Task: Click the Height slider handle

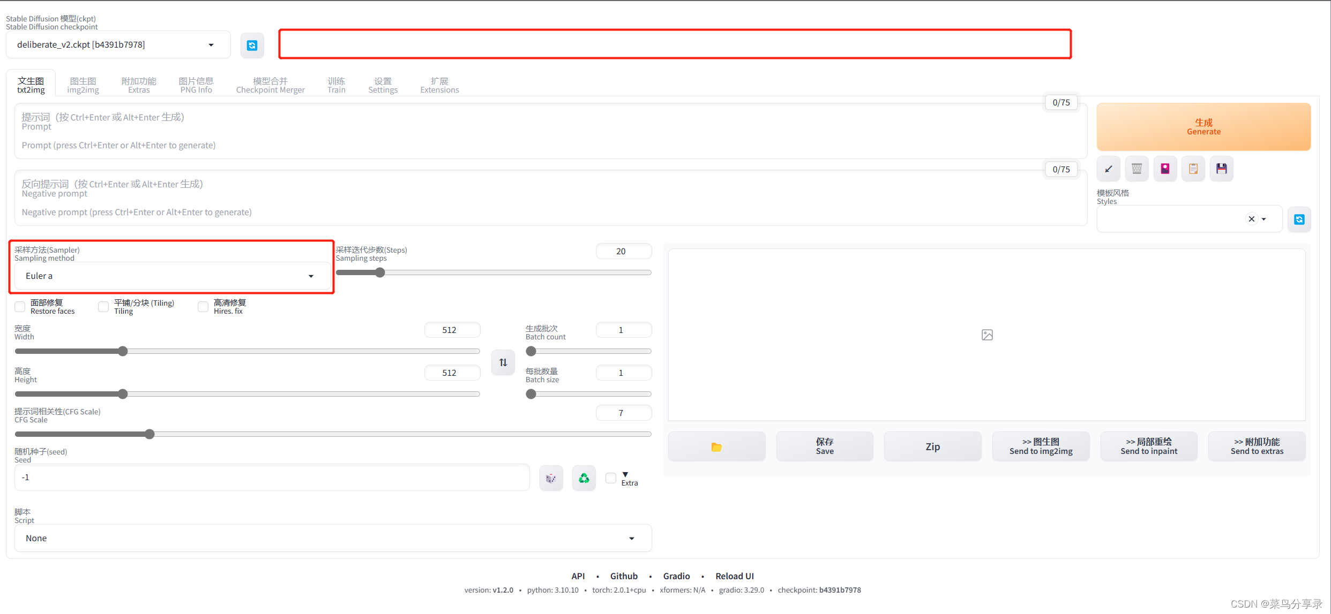Action: click(x=123, y=395)
